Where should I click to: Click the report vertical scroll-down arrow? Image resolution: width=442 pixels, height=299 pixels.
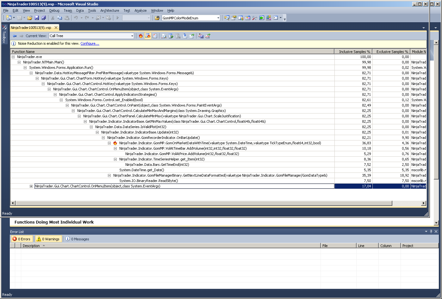(x=436, y=223)
